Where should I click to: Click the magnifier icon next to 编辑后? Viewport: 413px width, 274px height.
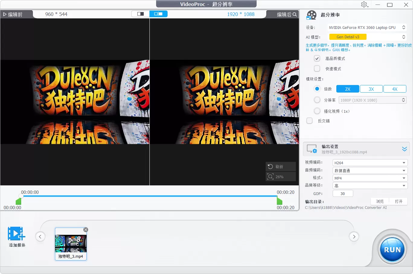(x=295, y=14)
